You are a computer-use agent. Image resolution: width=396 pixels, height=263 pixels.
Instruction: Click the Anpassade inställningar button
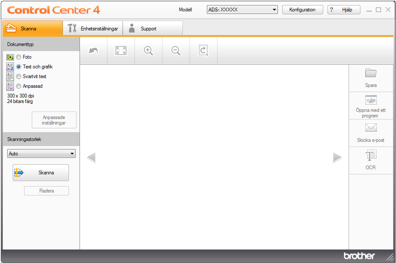54,120
